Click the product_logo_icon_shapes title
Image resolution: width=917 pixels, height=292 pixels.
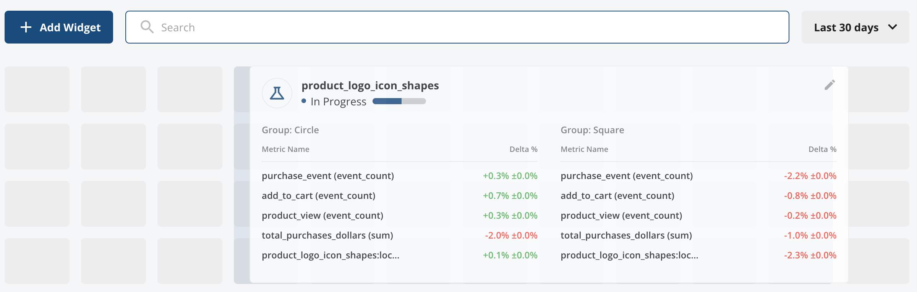pos(370,86)
